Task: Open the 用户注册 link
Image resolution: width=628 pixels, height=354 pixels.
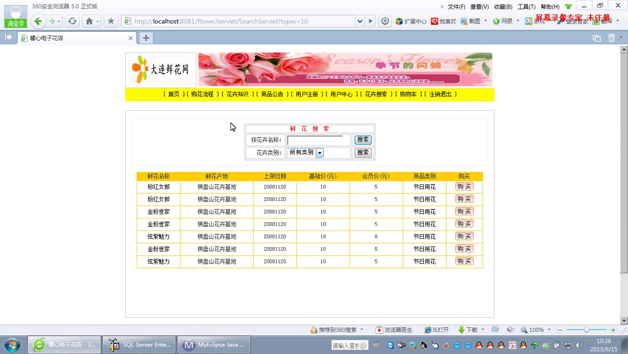Action: (x=307, y=94)
